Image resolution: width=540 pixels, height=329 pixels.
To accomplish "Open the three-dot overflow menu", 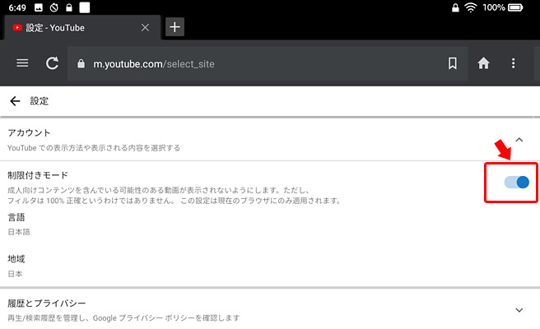I will pyautogui.click(x=513, y=63).
